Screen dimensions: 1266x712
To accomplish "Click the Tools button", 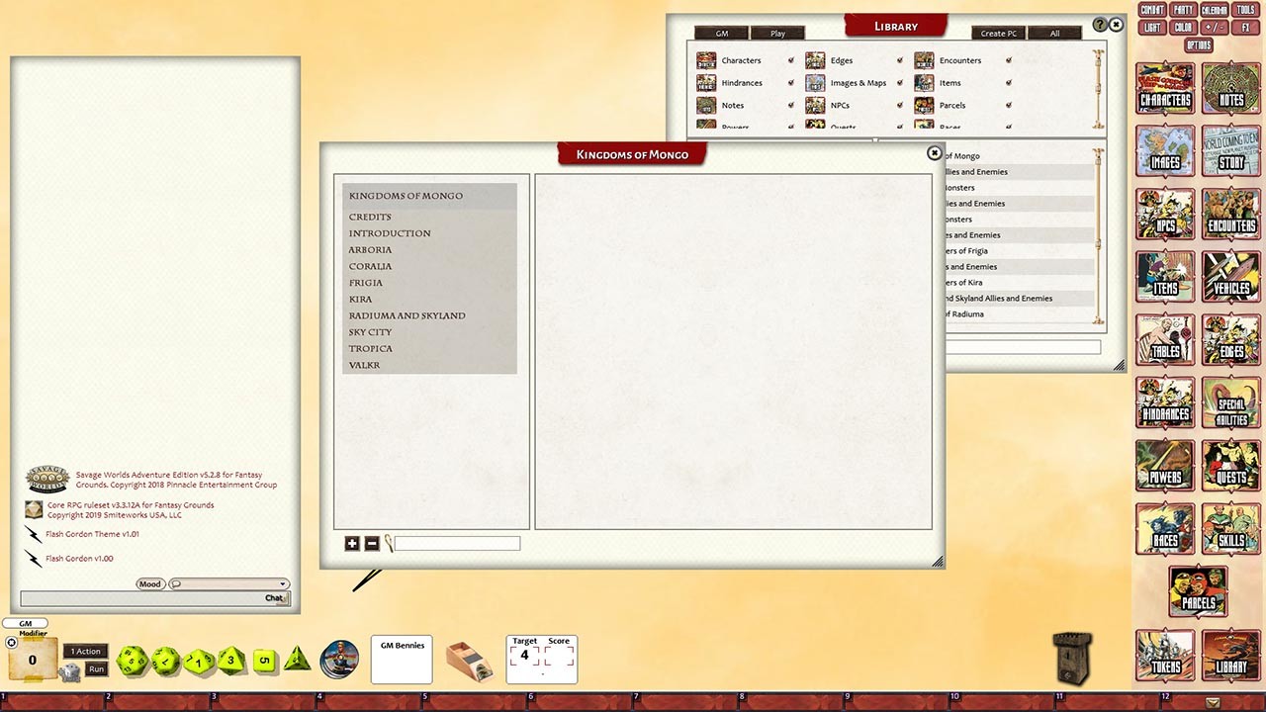I will coord(1246,10).
